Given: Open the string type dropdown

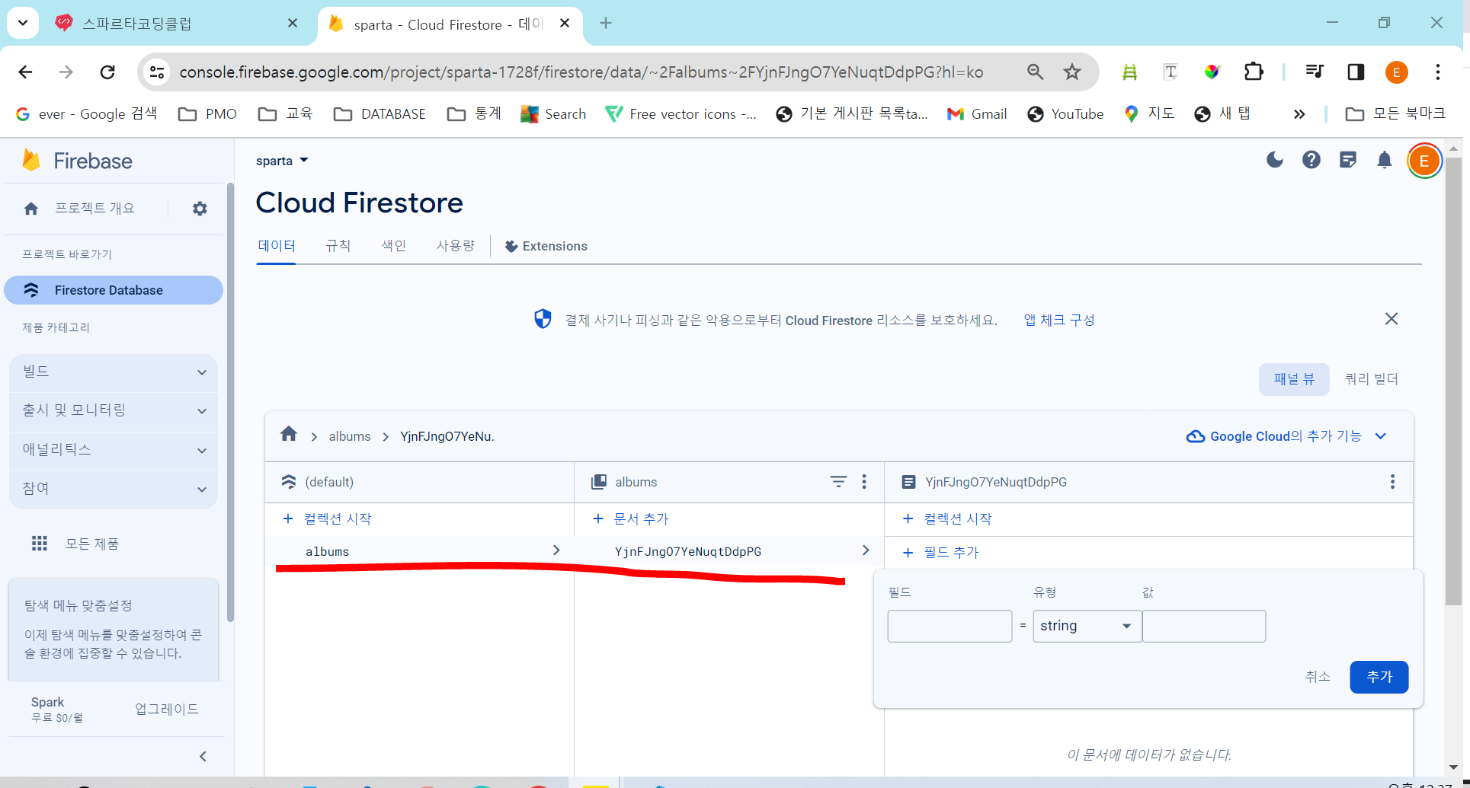Looking at the screenshot, I should click(1087, 626).
